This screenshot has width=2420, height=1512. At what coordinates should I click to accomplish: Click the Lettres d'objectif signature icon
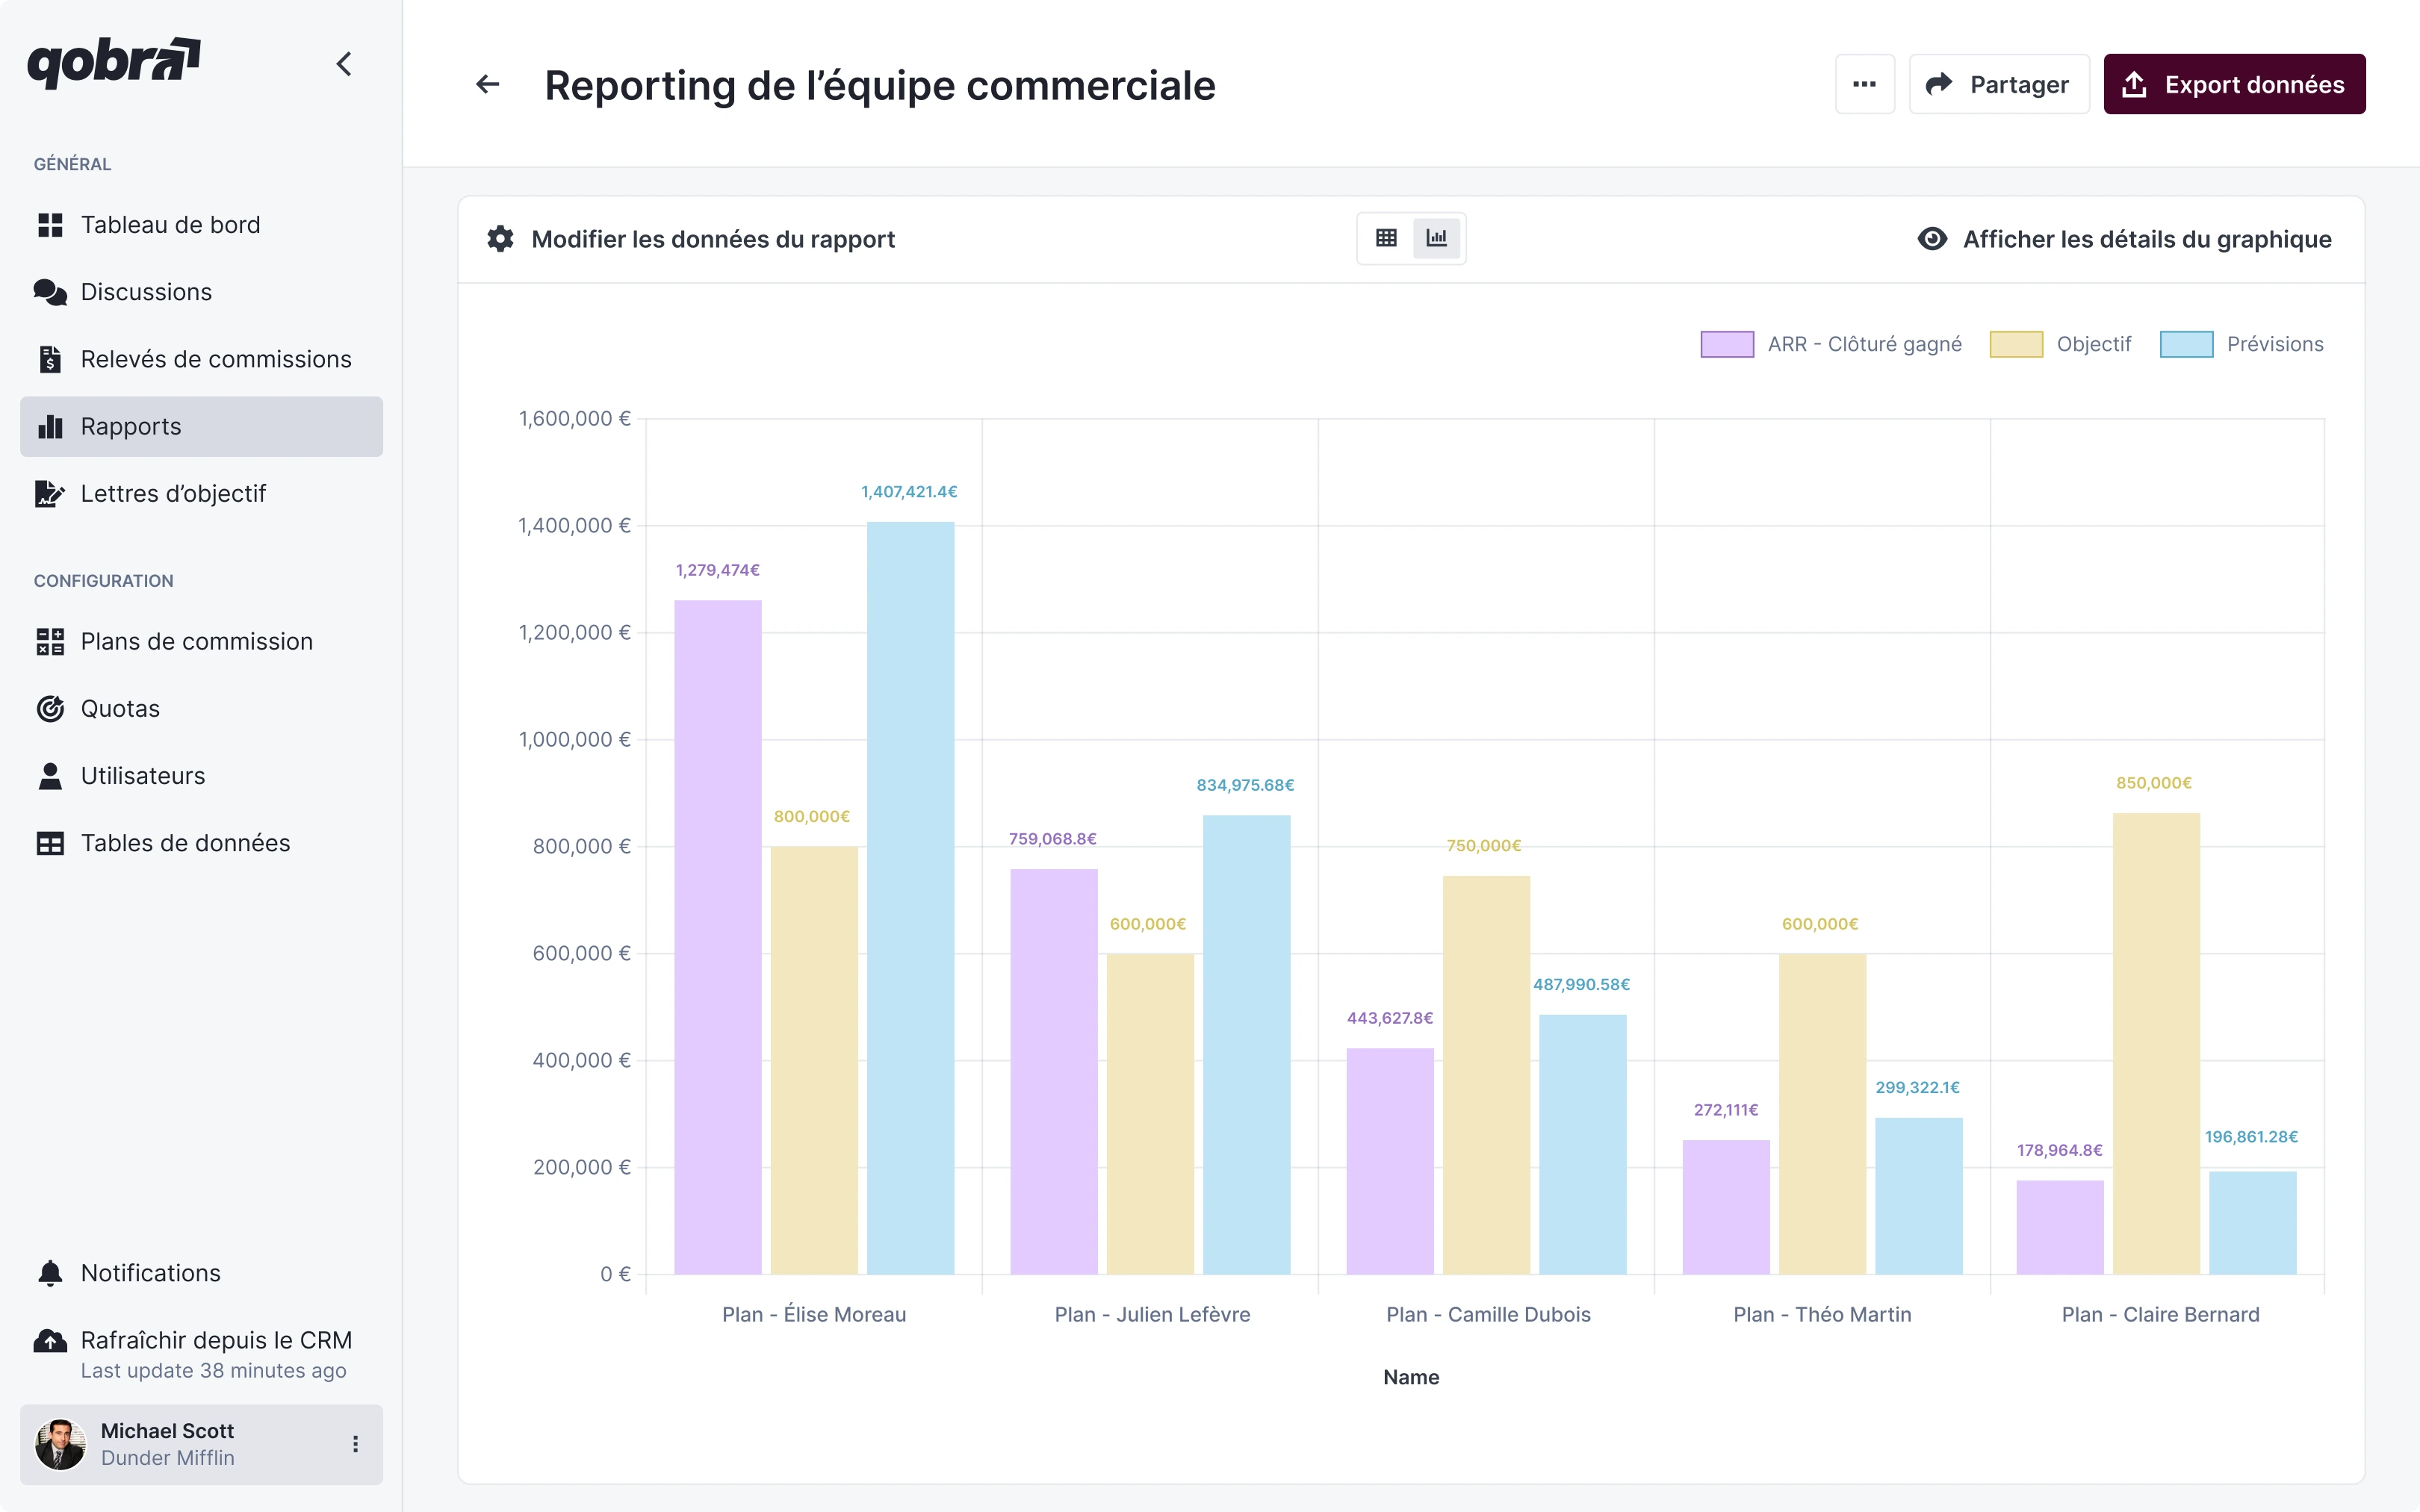coord(49,493)
